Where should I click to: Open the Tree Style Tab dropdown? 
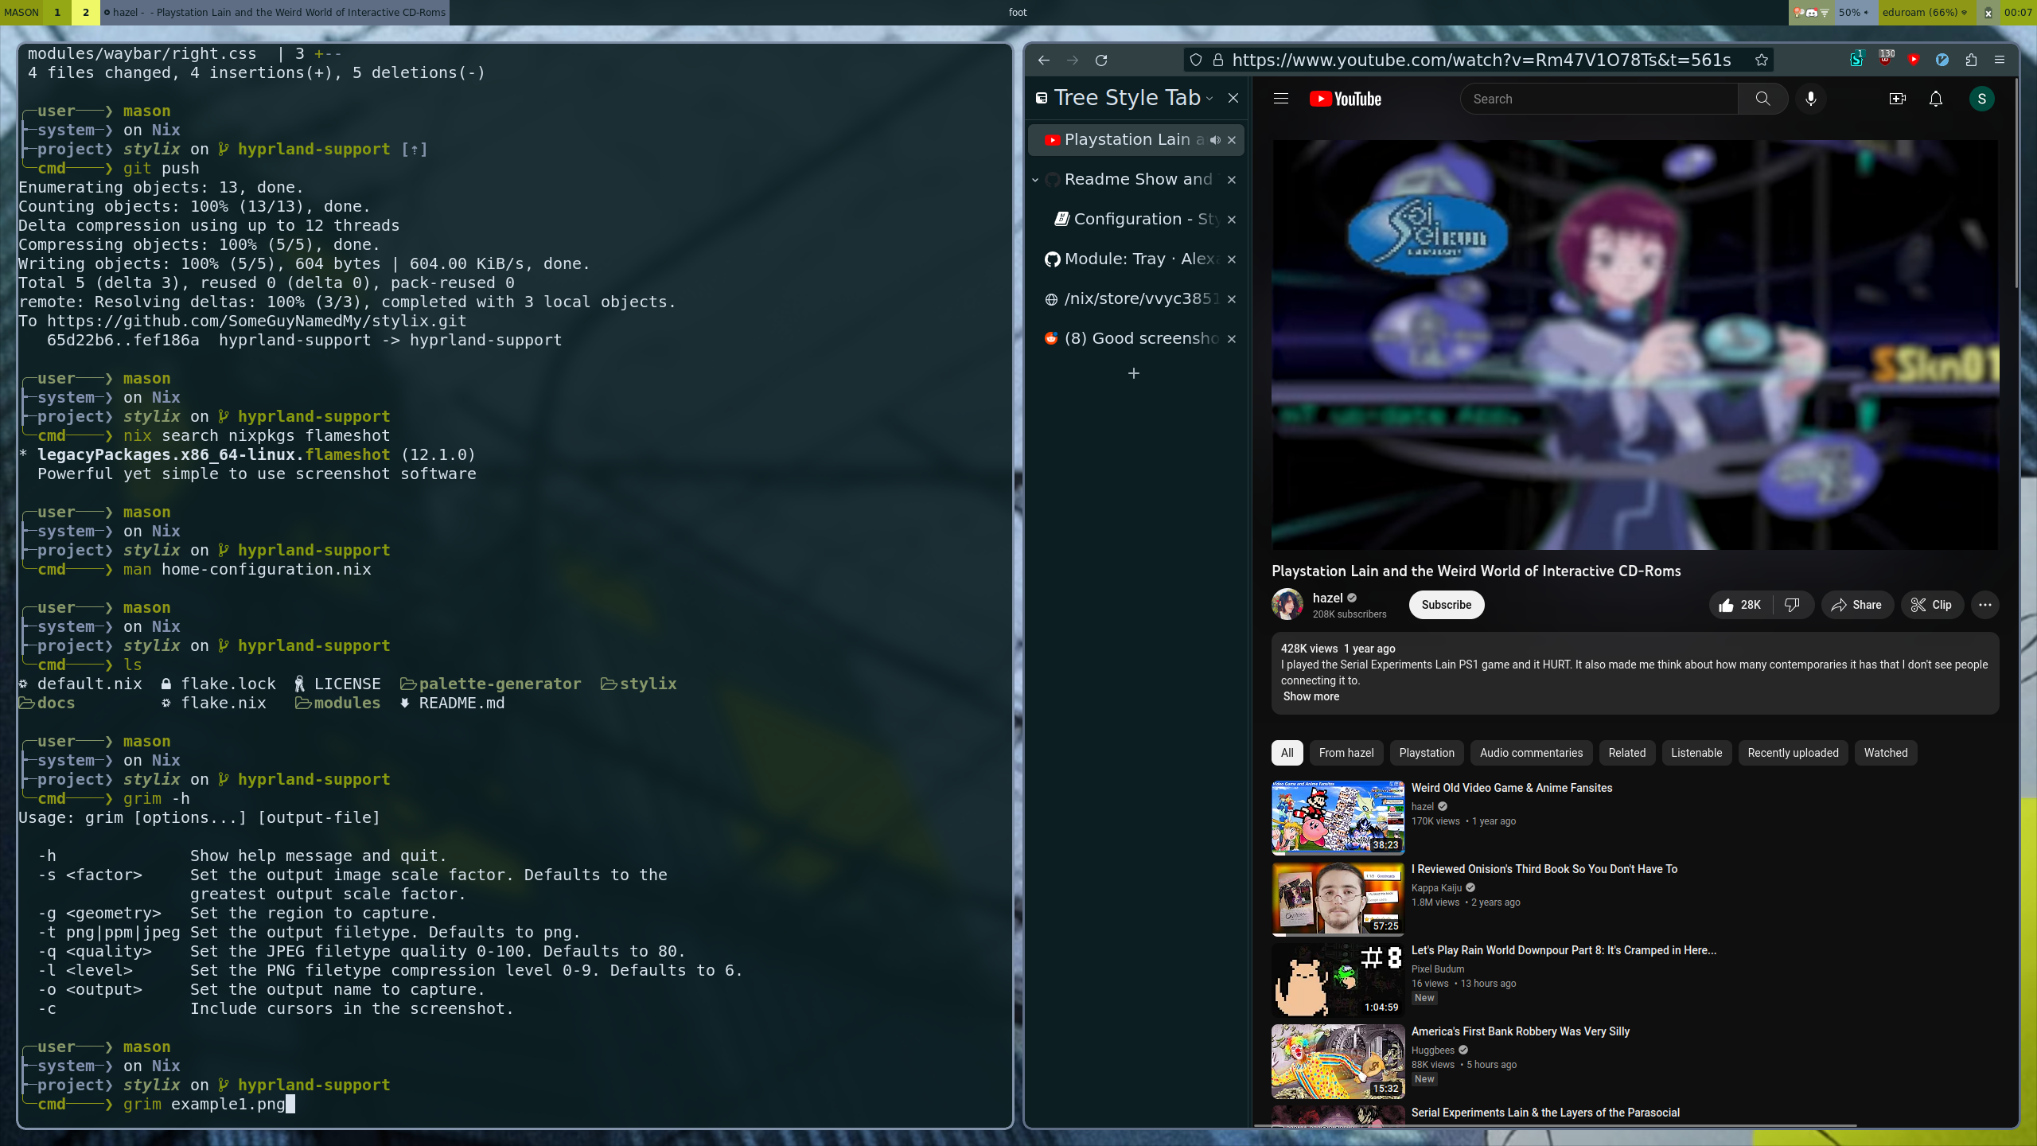(x=1209, y=99)
